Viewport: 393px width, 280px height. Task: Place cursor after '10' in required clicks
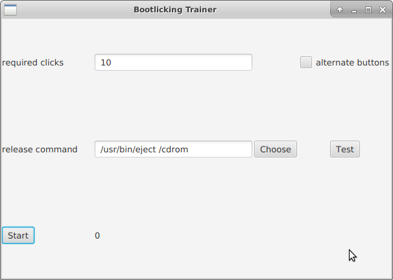click(x=112, y=63)
